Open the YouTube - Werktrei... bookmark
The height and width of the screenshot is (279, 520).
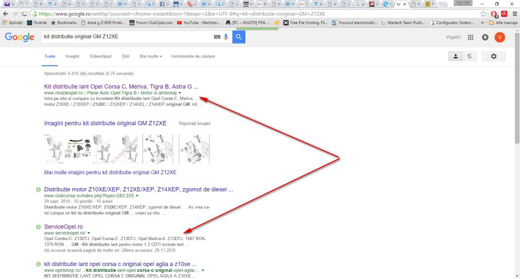pyautogui.click(x=199, y=23)
